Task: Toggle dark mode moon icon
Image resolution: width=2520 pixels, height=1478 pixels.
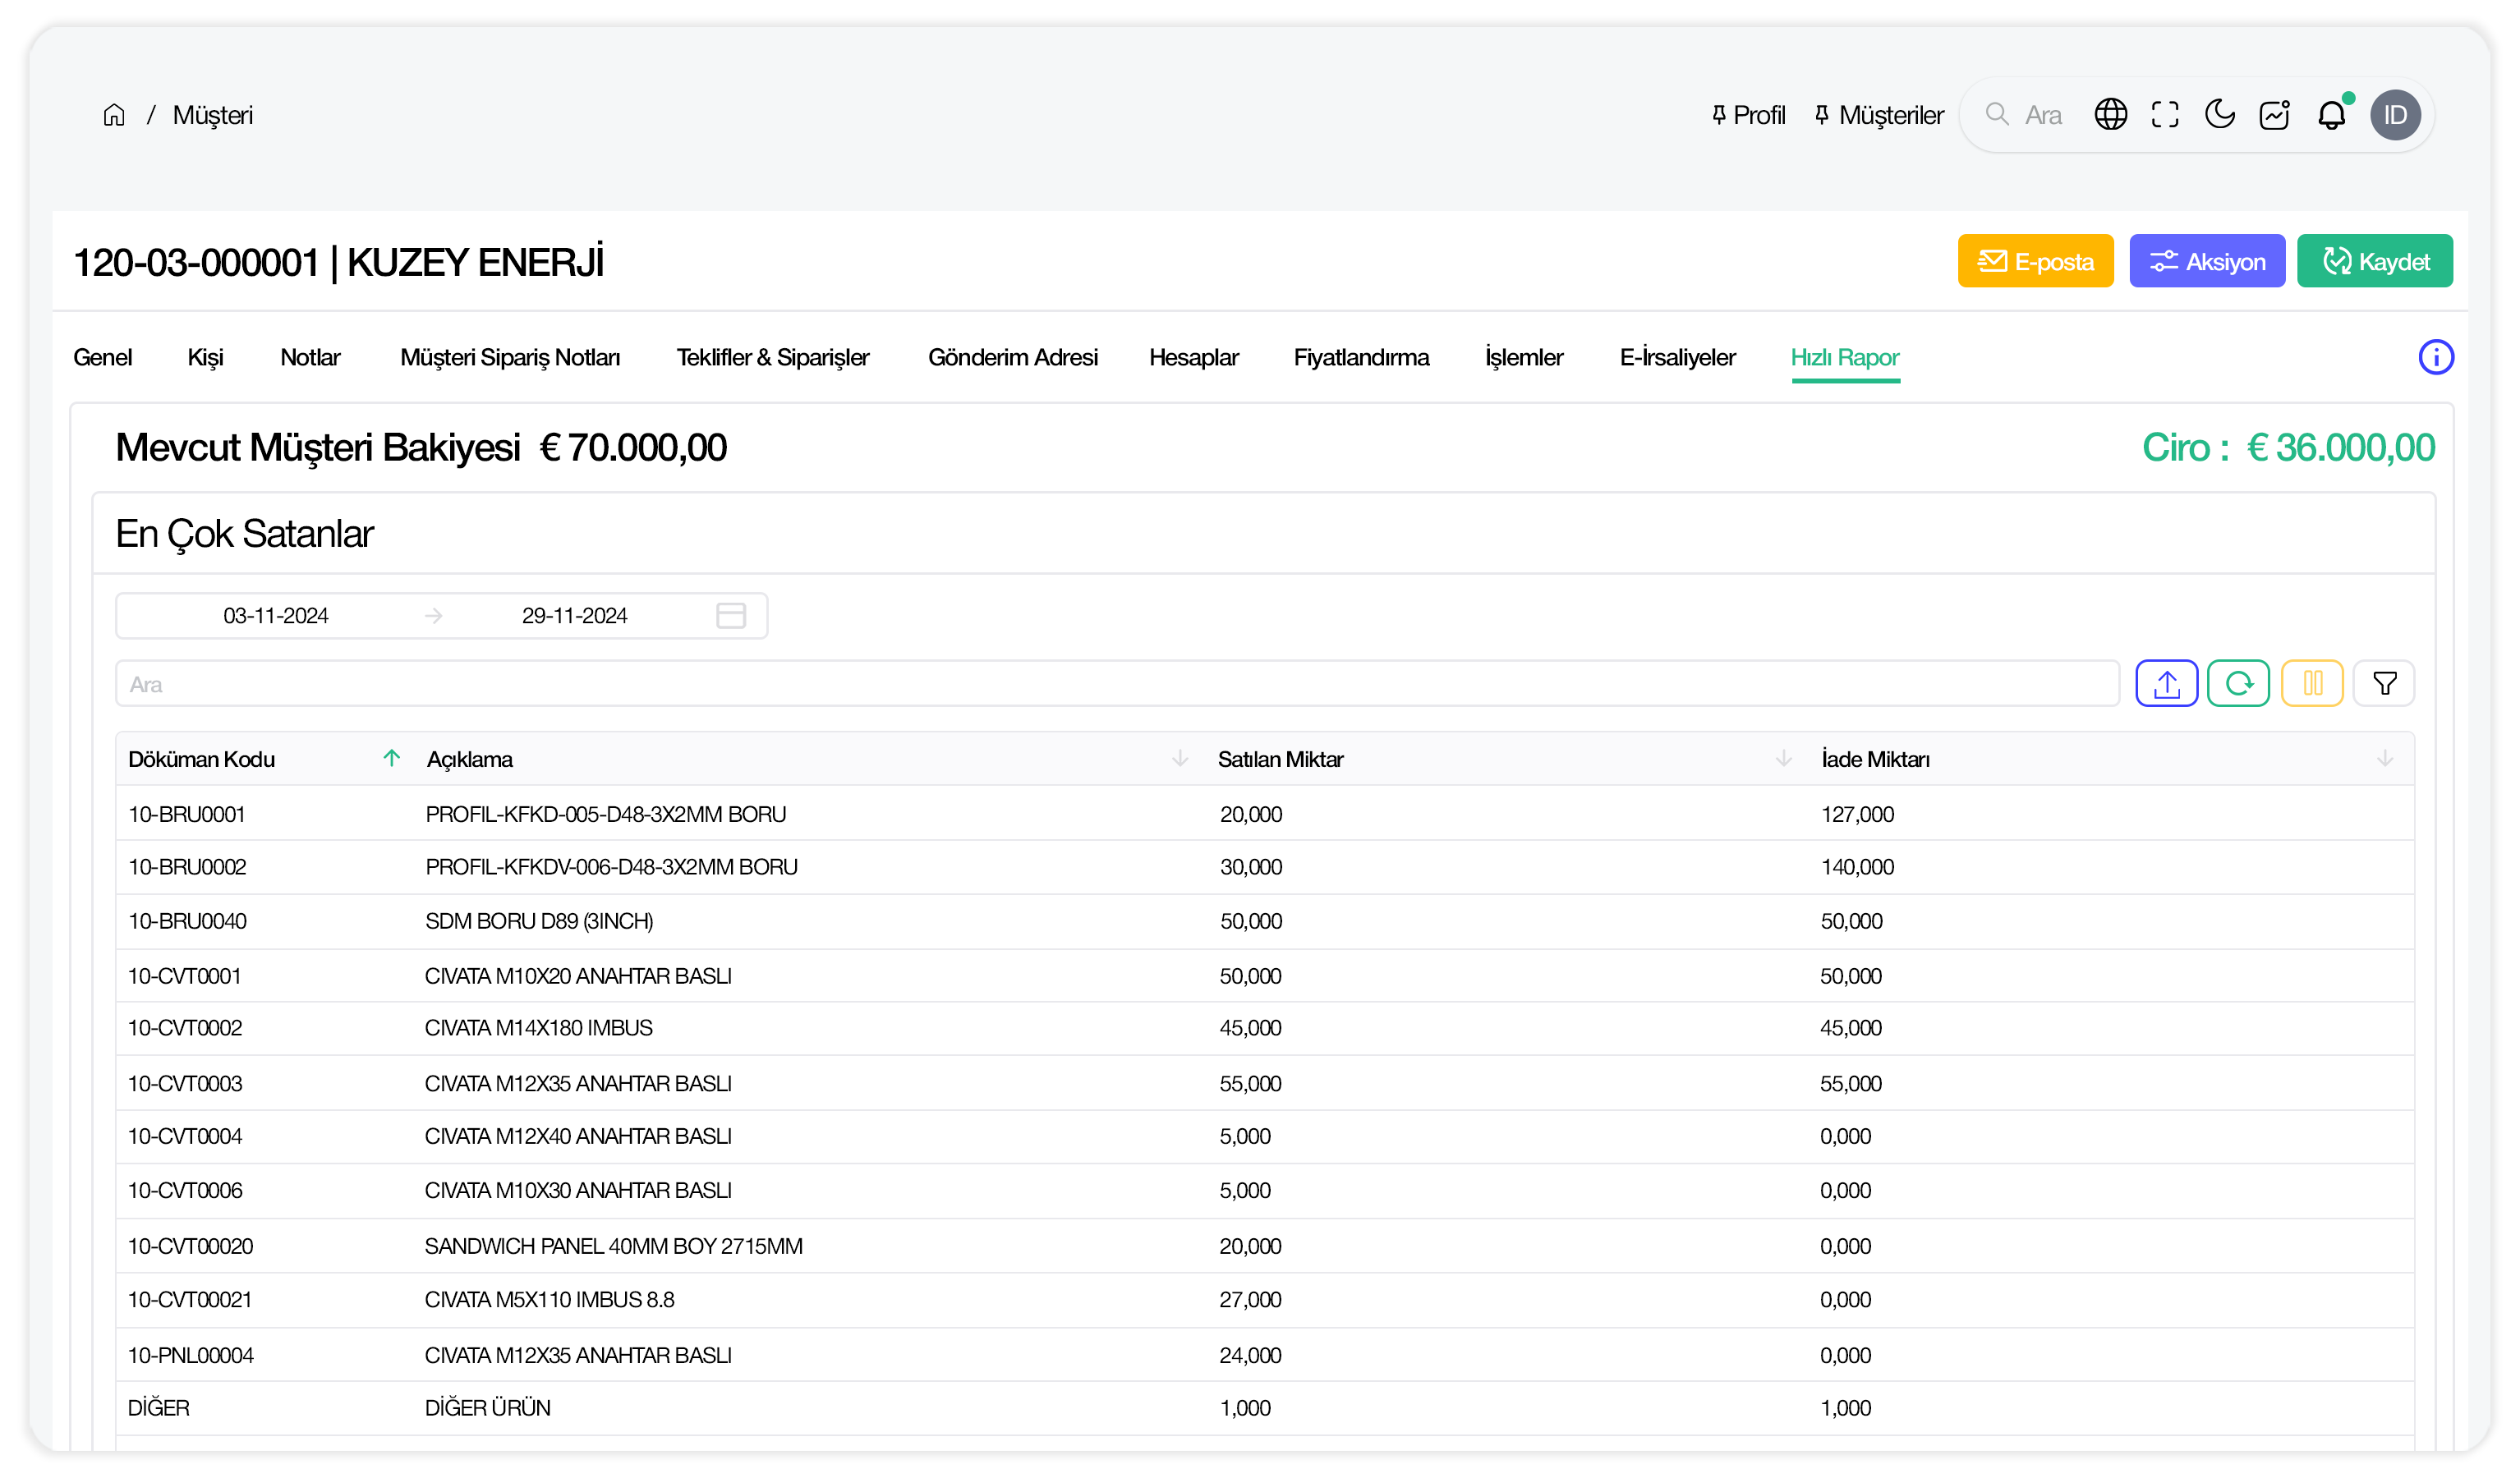Action: (x=2219, y=115)
